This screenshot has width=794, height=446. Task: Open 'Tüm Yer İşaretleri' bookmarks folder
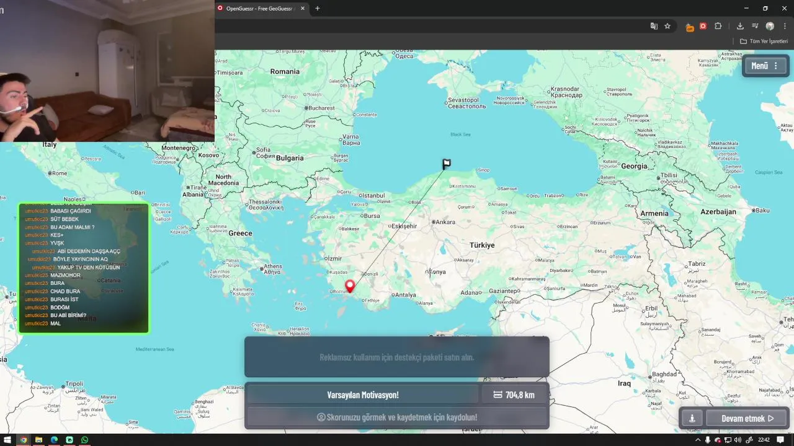tap(764, 42)
